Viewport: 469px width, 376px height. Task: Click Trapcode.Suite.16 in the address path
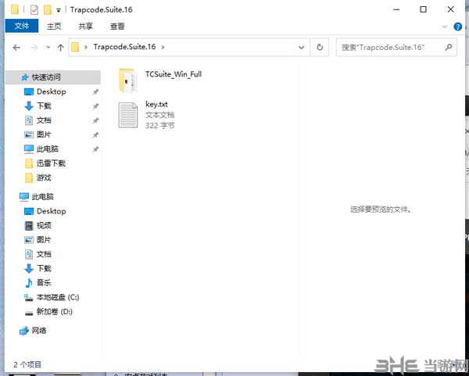124,47
